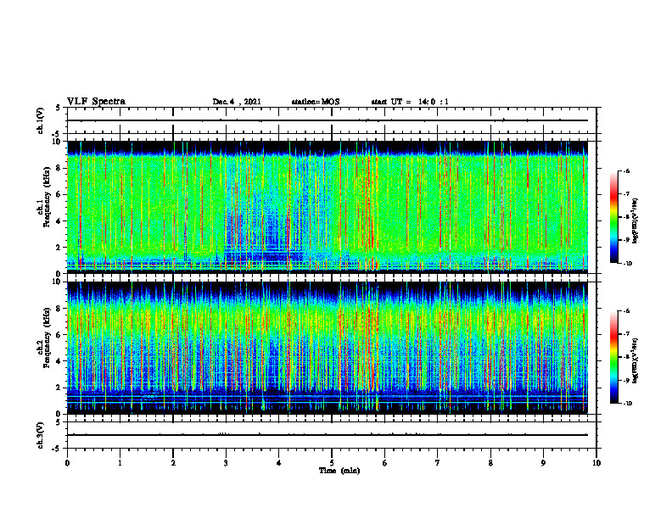Click the "2" kHz tick on ch.1 spectrogram

(x=59, y=248)
